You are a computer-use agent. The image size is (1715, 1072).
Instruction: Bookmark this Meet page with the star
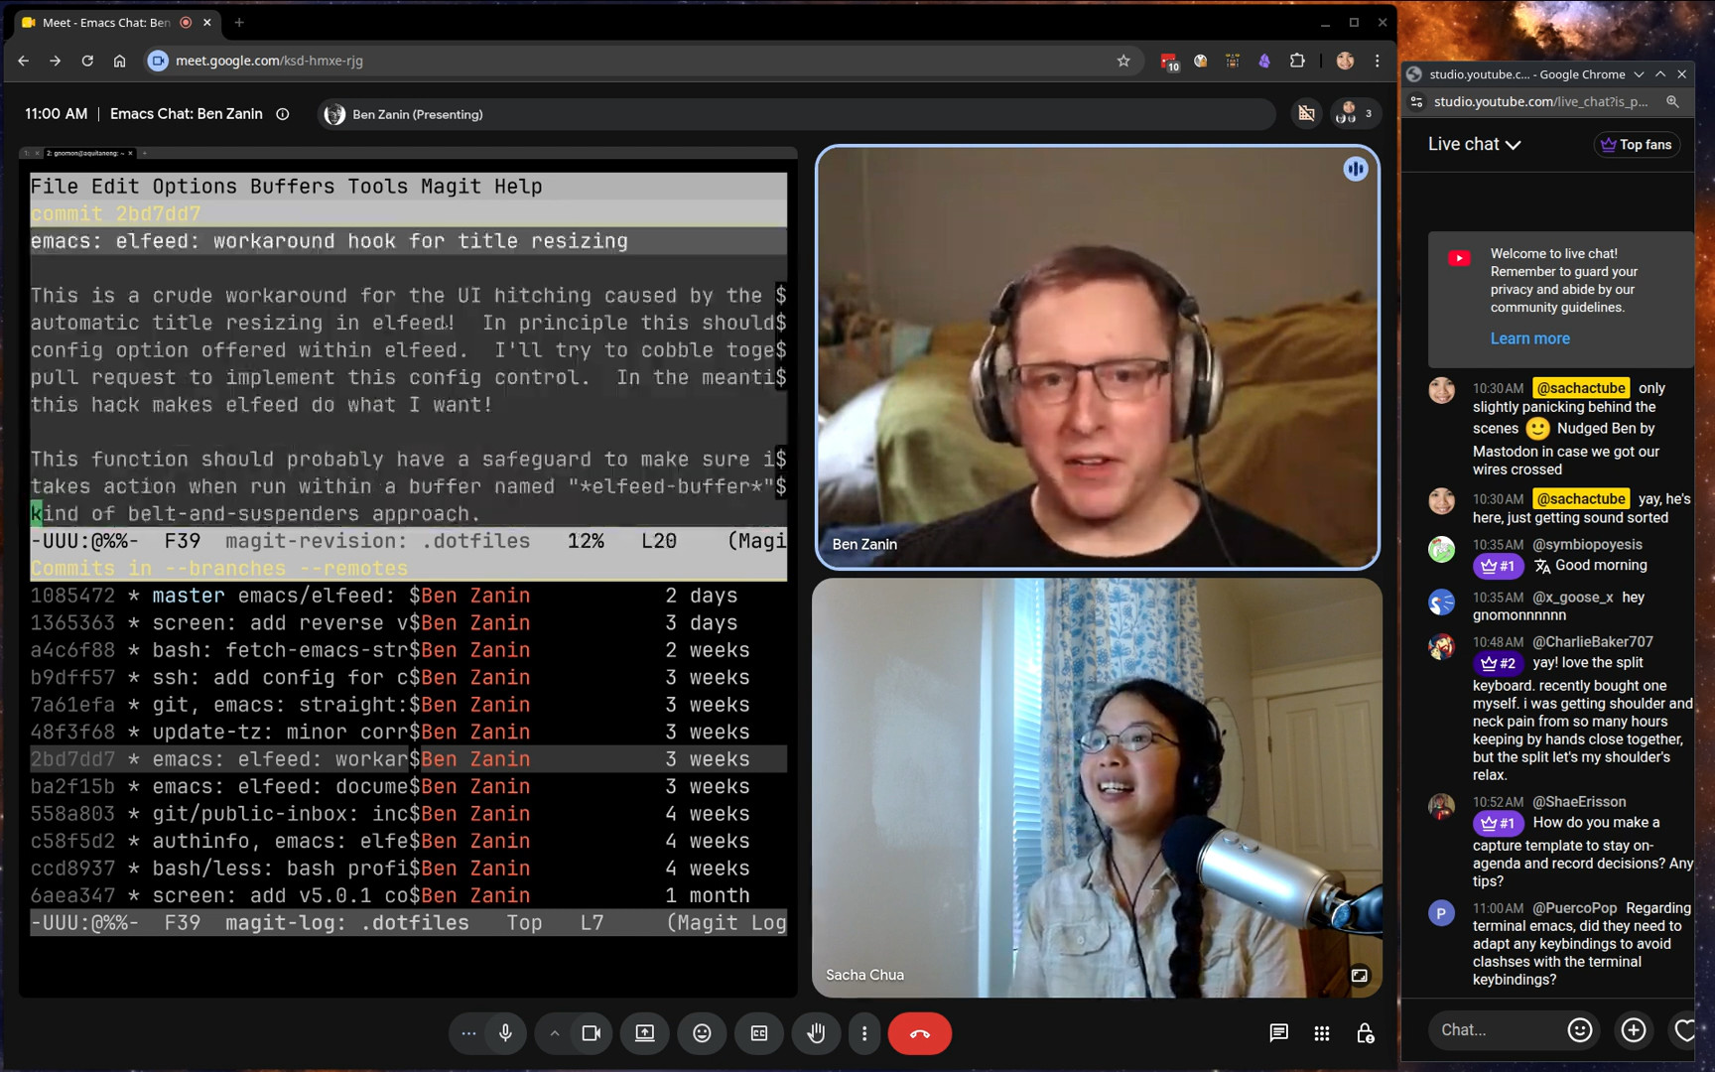(1123, 61)
